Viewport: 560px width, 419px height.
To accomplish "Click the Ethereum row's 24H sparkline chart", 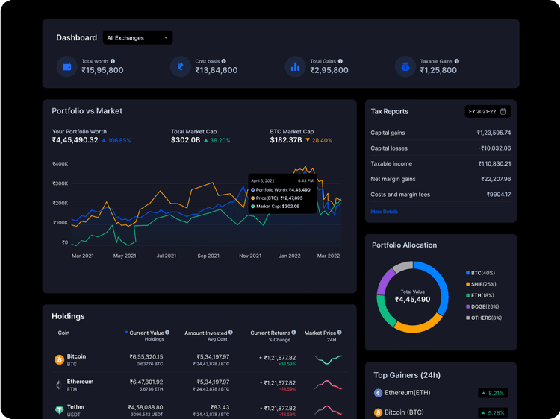I will pos(328,385).
